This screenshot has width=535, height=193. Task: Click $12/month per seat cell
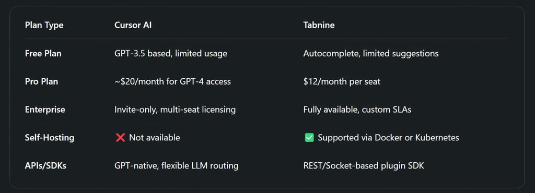pos(342,82)
